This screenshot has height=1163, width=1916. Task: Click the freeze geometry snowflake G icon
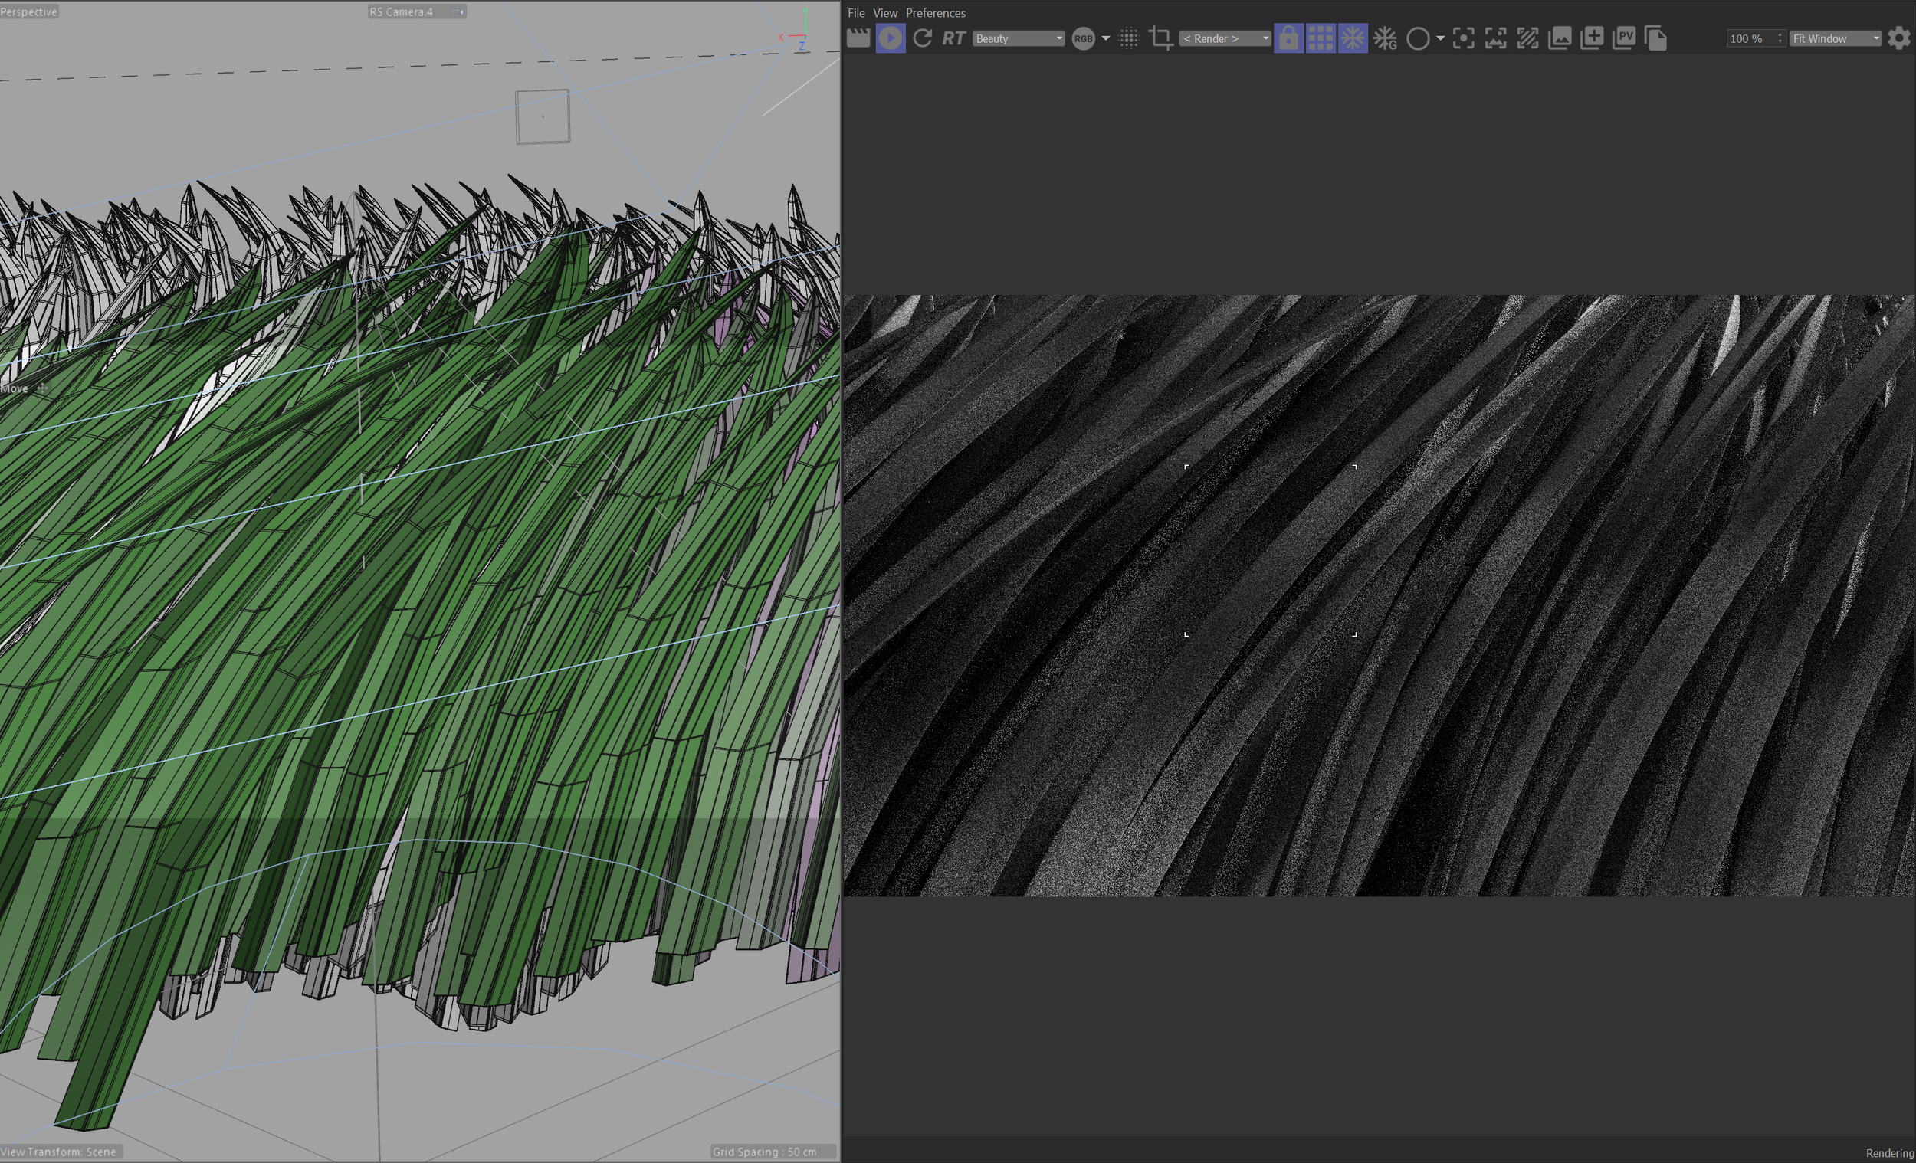pyautogui.click(x=1385, y=38)
